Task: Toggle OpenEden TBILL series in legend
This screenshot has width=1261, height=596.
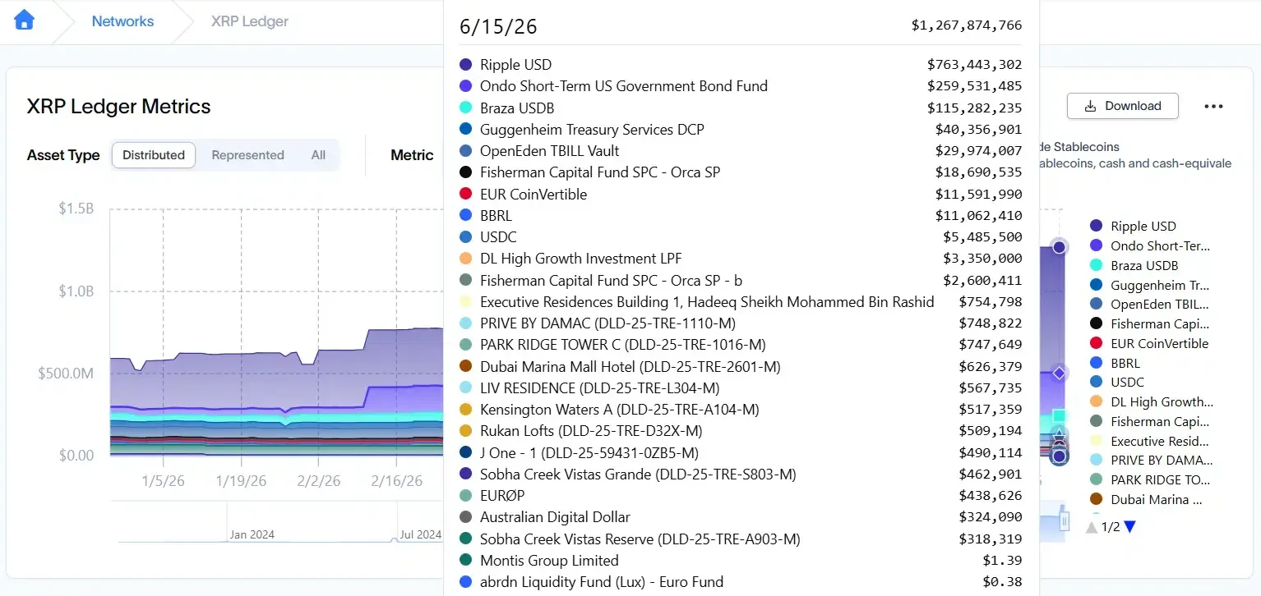Action: coord(1149,304)
